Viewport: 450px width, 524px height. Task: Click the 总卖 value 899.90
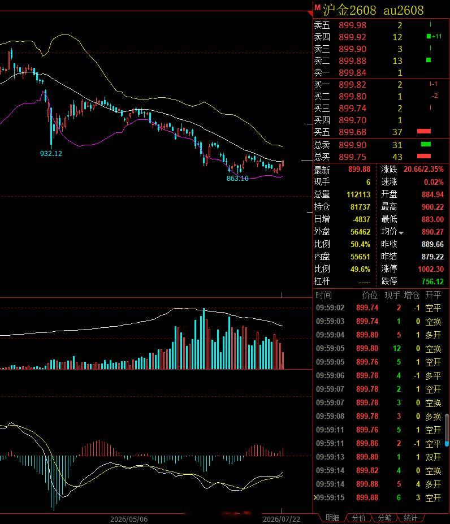pos(352,145)
